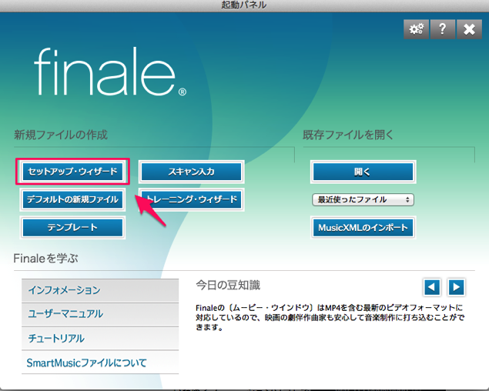Viewport: 489px width, 391px height.
Task: Click the question mark help icon
Action: pyautogui.click(x=442, y=29)
